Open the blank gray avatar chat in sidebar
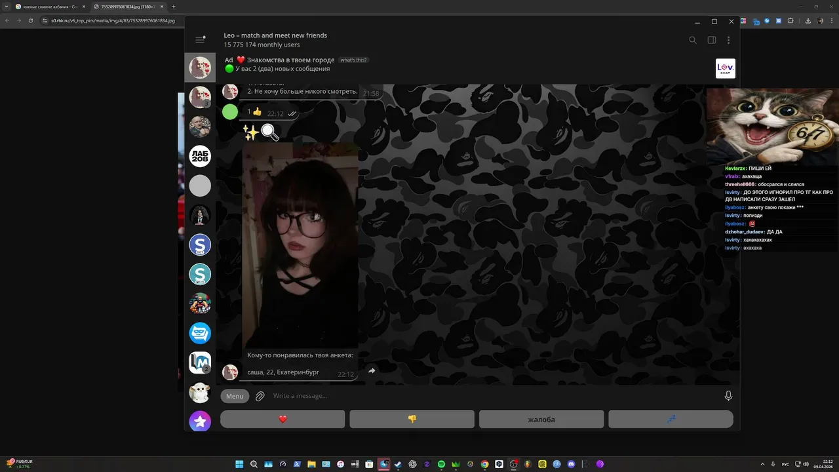This screenshot has width=839, height=472. (x=200, y=186)
